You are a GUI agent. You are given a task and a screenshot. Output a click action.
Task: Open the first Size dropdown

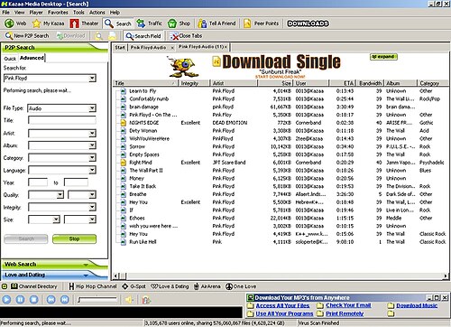coord(56,220)
